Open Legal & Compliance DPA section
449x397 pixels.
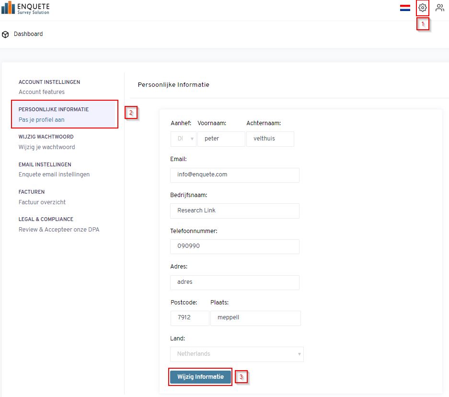(58, 224)
